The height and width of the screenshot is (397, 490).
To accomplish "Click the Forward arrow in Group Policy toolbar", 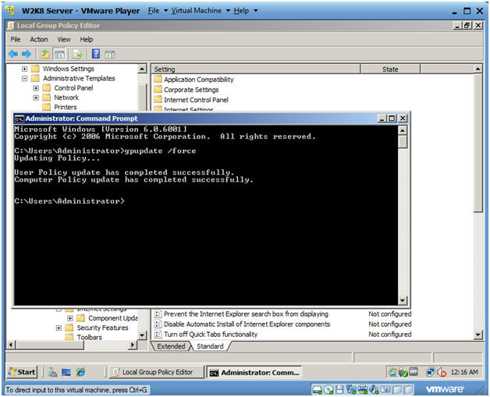I will 27,55.
